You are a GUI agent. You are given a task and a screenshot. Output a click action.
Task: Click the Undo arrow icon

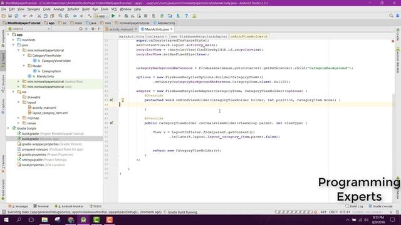pos(25,16)
